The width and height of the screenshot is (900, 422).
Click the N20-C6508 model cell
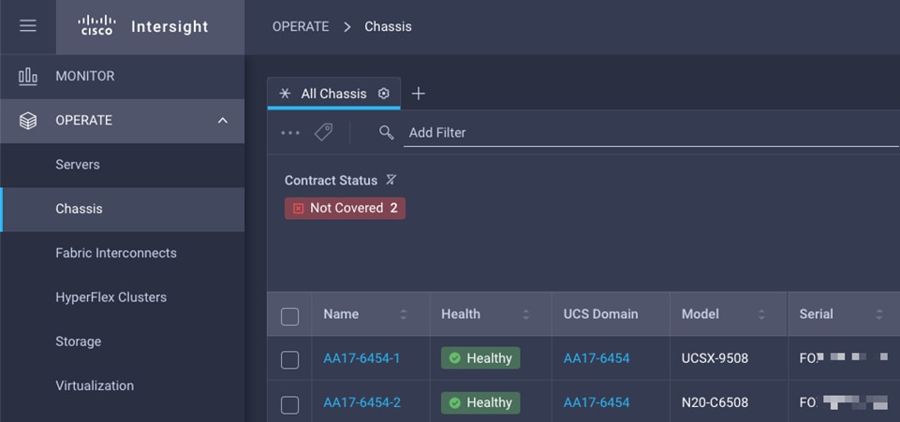coord(715,403)
